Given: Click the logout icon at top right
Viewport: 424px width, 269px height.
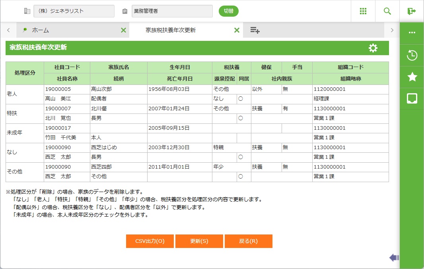Looking at the screenshot, I should (x=412, y=11).
